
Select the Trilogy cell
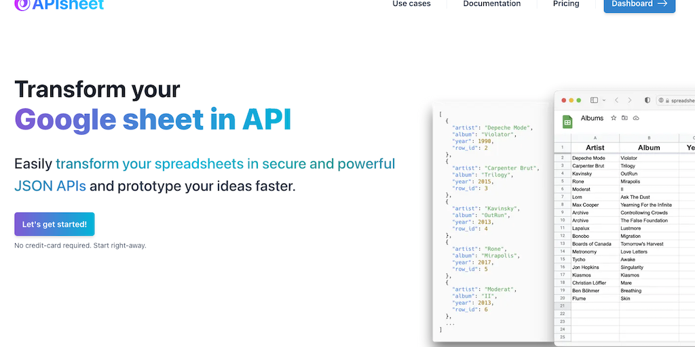point(649,165)
